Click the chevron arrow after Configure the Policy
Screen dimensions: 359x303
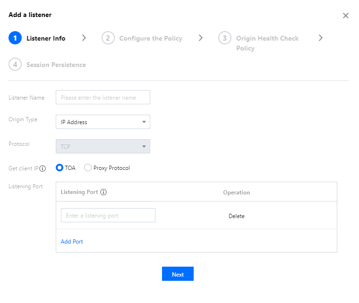tap(201, 38)
